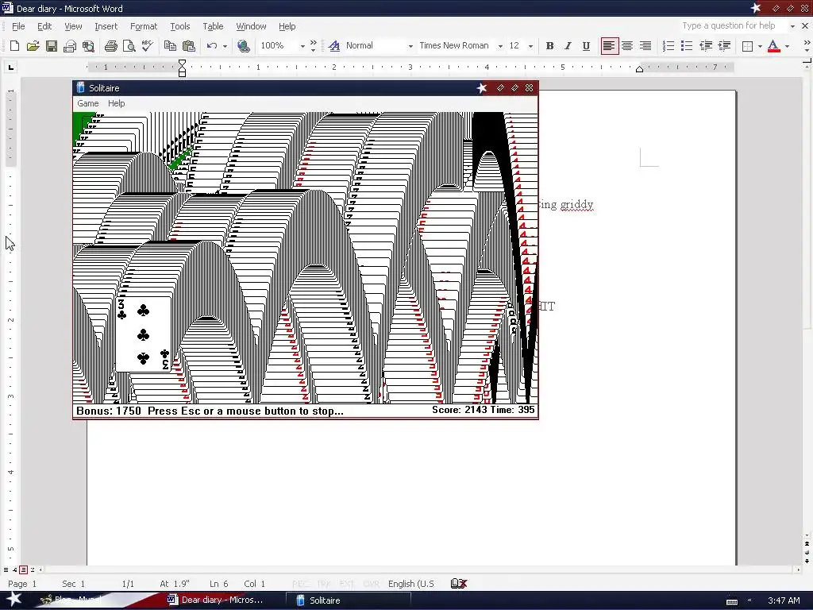Click the right indent marker on ruler

point(639,69)
